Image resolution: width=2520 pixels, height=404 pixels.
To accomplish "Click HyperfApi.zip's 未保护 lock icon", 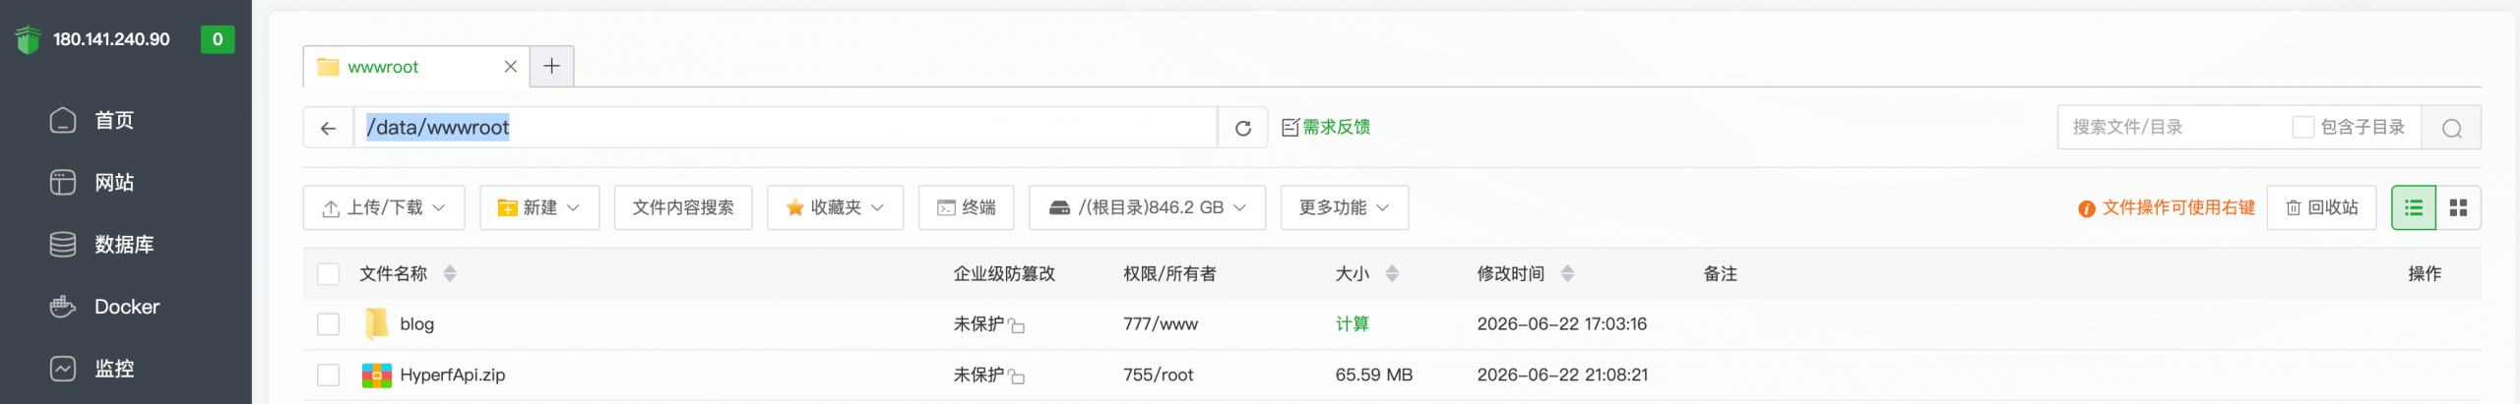I will pos(1017,377).
